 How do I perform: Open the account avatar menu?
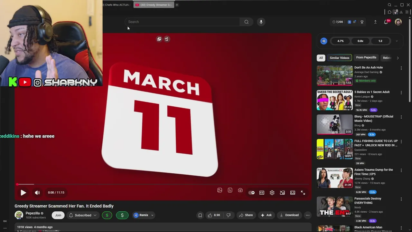[398, 22]
